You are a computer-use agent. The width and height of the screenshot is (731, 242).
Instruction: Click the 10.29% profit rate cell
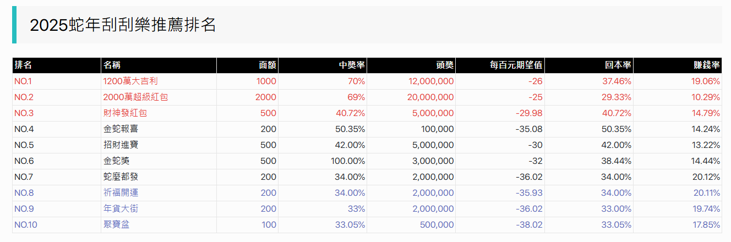point(678,97)
